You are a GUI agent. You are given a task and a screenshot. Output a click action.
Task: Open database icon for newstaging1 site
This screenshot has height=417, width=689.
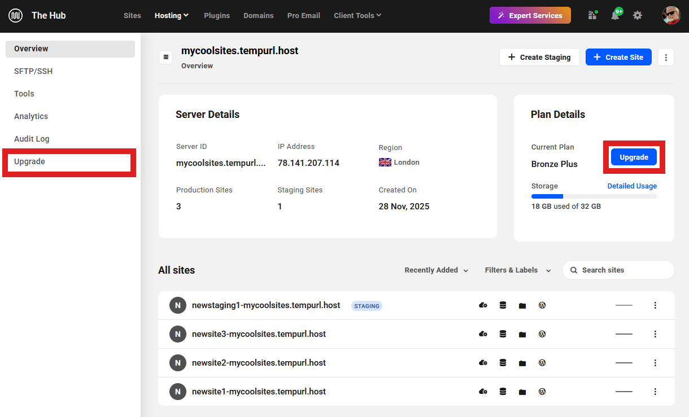(x=503, y=305)
